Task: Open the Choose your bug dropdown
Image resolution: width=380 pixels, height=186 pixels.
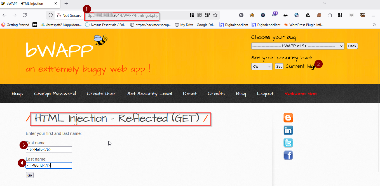Action: pos(298,46)
